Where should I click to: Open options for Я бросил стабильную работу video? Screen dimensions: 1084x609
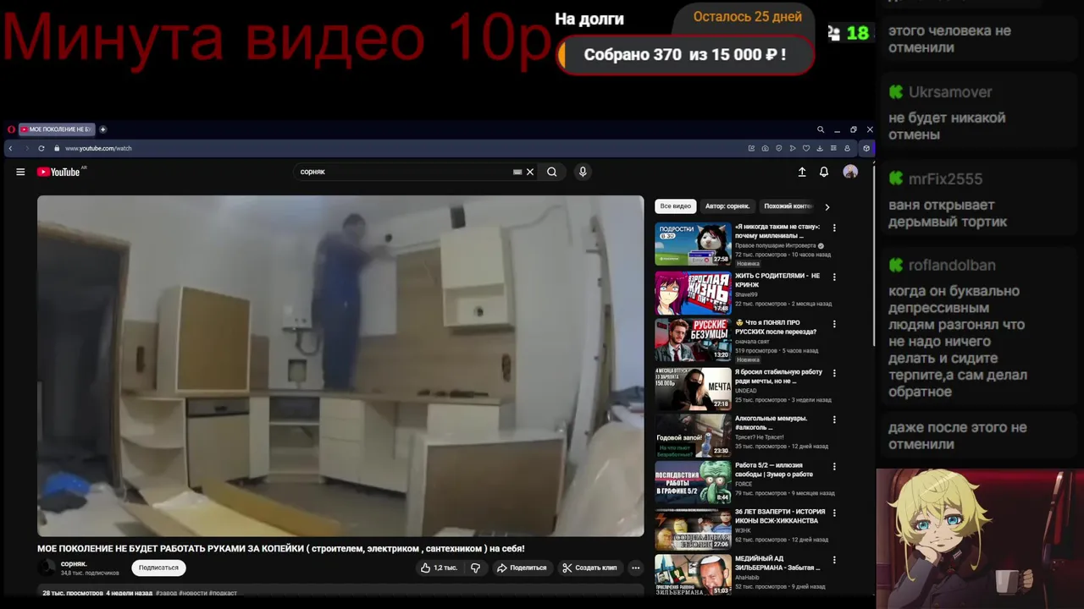click(x=834, y=373)
